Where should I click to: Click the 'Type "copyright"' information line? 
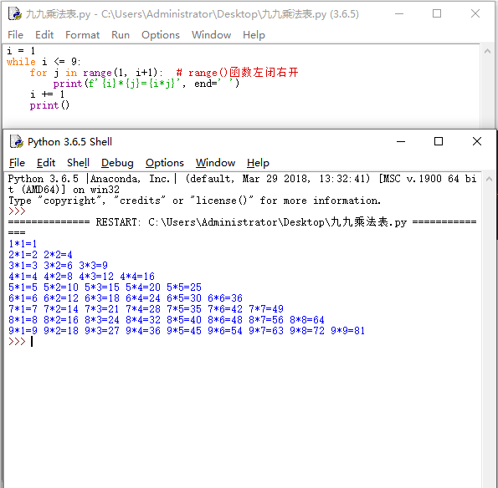[194, 201]
